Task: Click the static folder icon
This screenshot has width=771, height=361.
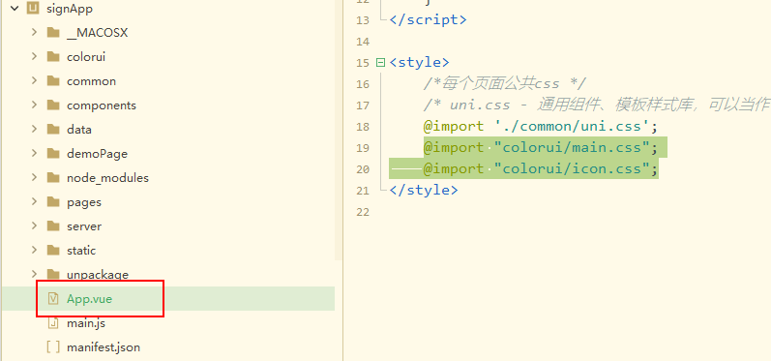Action: [x=53, y=250]
